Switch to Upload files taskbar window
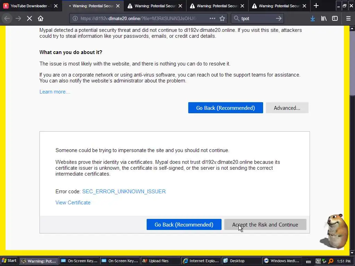The image size is (355, 266). pyautogui.click(x=160, y=261)
